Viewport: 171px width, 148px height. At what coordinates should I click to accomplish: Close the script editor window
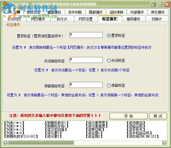coord(167,4)
